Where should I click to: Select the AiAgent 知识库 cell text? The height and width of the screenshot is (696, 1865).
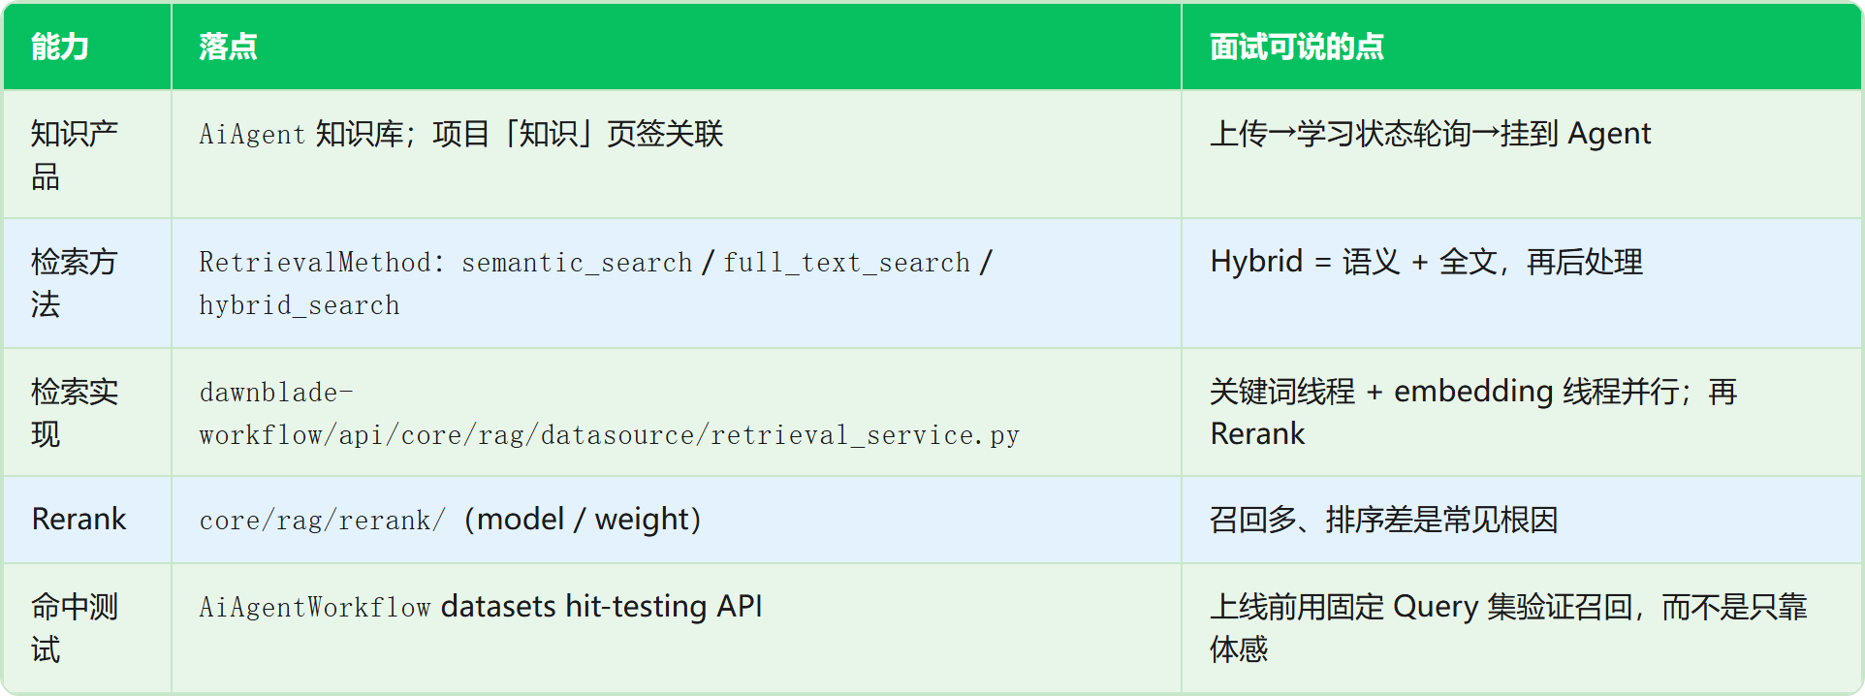461,134
